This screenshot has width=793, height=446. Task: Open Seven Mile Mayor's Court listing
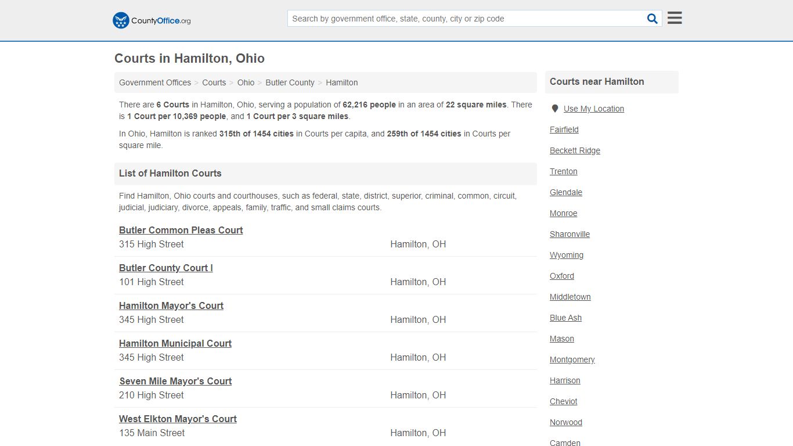175,381
